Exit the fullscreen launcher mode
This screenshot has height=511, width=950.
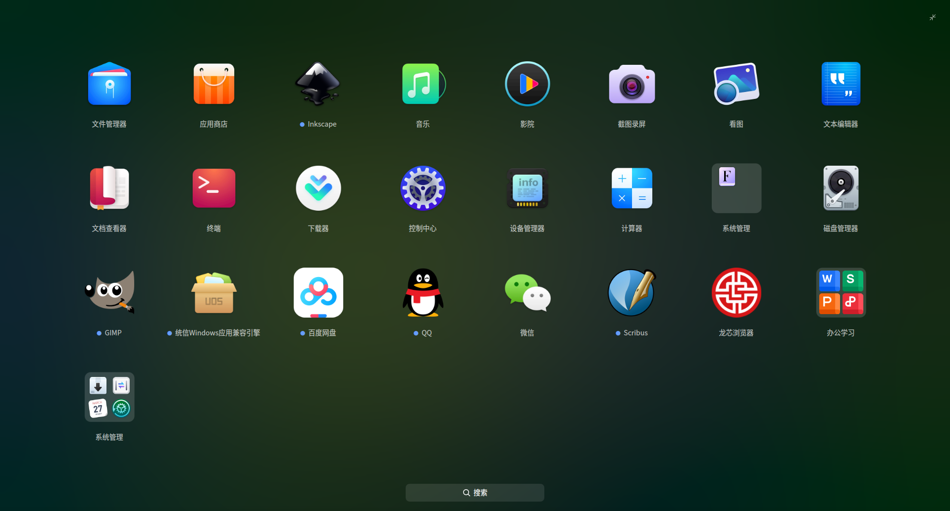(933, 17)
